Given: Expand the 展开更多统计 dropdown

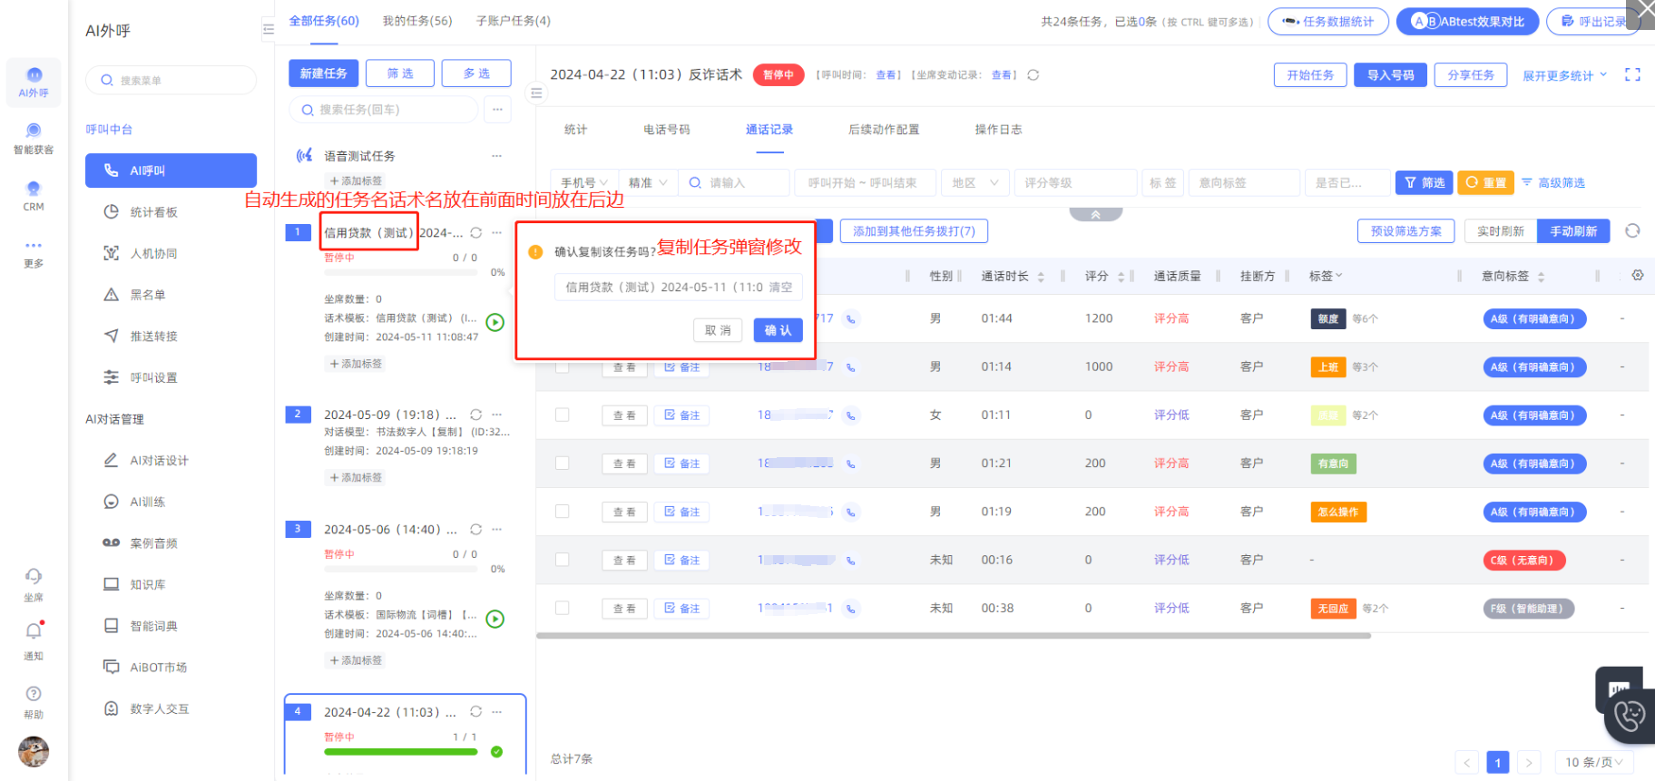Looking at the screenshot, I should pos(1564,75).
